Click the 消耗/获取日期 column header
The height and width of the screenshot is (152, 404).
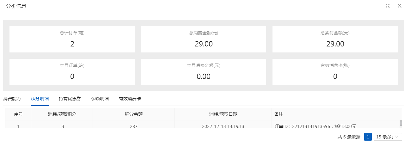[x=223, y=114]
